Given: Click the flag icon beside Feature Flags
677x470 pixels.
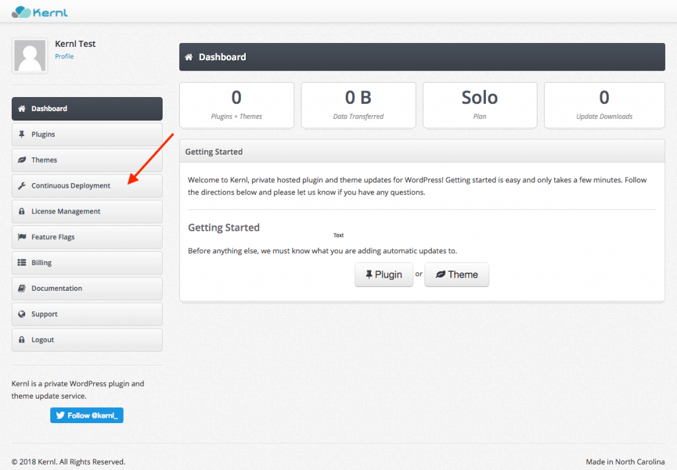Looking at the screenshot, I should pyautogui.click(x=22, y=237).
